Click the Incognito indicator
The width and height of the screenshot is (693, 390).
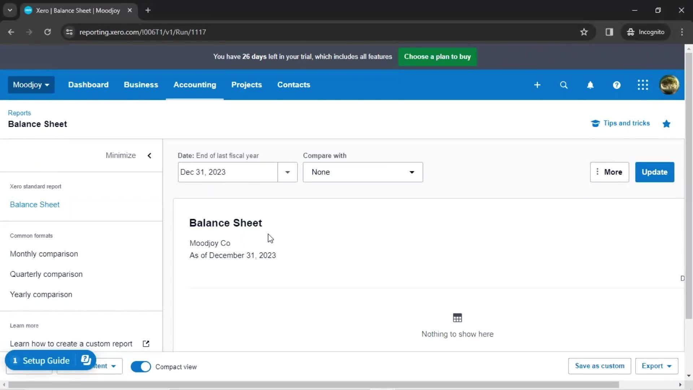pos(646,32)
